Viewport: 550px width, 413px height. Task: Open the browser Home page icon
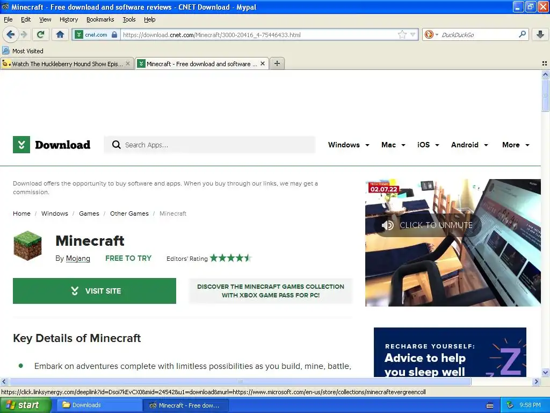(x=60, y=34)
